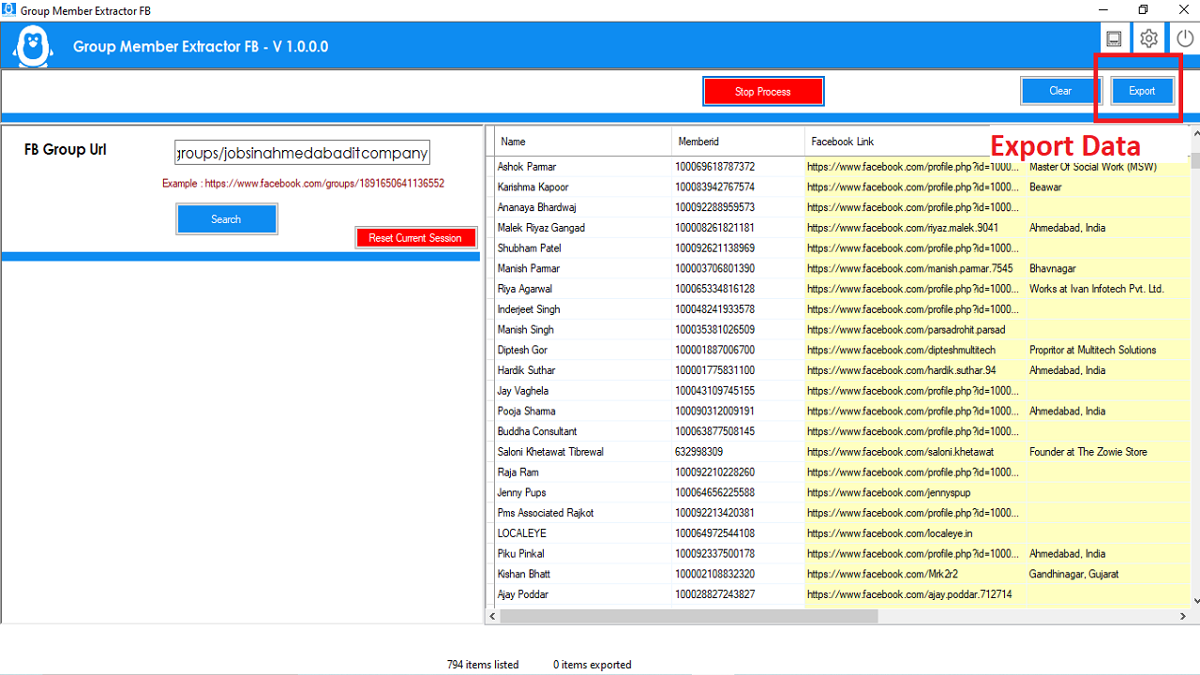Click the example group URL text
This screenshot has width=1200, height=675.
[x=301, y=183]
